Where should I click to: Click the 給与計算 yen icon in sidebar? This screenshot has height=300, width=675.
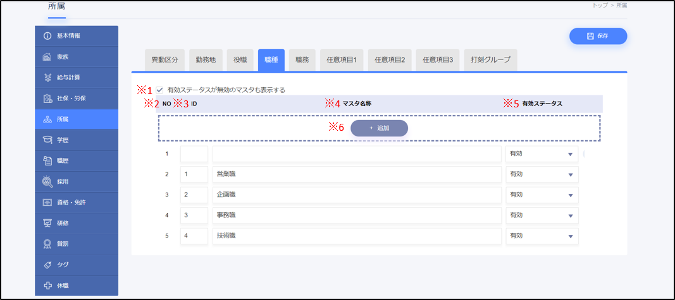pos(48,78)
